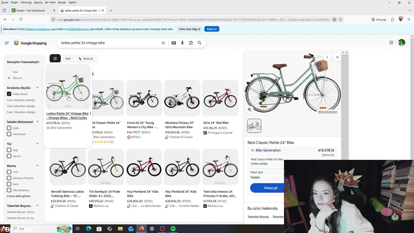414x233 pixels.
Task: Collapse the Sıralama ölçütü section
Action: [38, 88]
